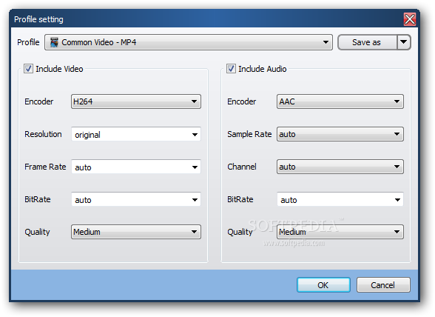Viewport: 435px width, 317px height.
Task: Open the Frame Rate dropdown
Action: [136, 167]
